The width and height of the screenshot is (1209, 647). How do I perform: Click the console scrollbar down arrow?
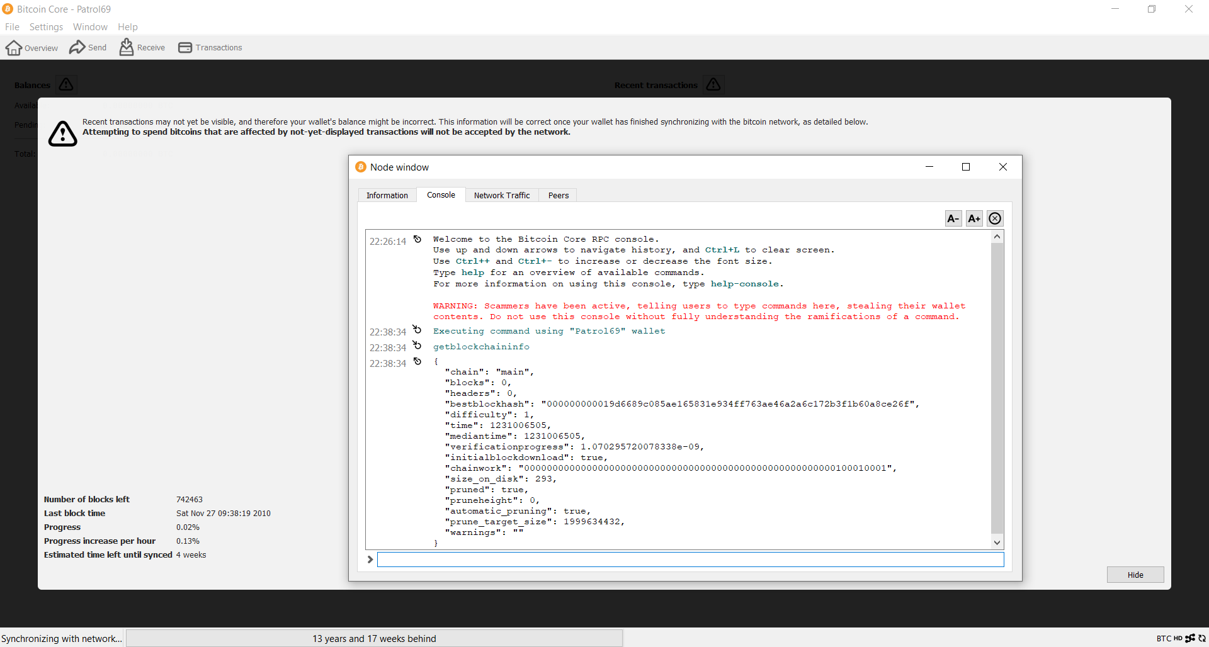point(997,543)
